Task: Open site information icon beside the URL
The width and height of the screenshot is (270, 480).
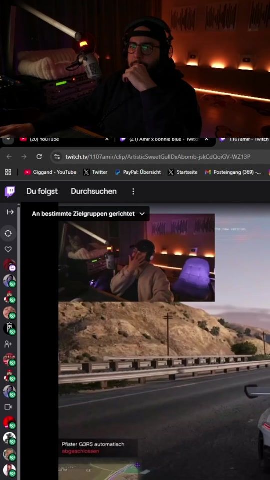Action: point(57,157)
